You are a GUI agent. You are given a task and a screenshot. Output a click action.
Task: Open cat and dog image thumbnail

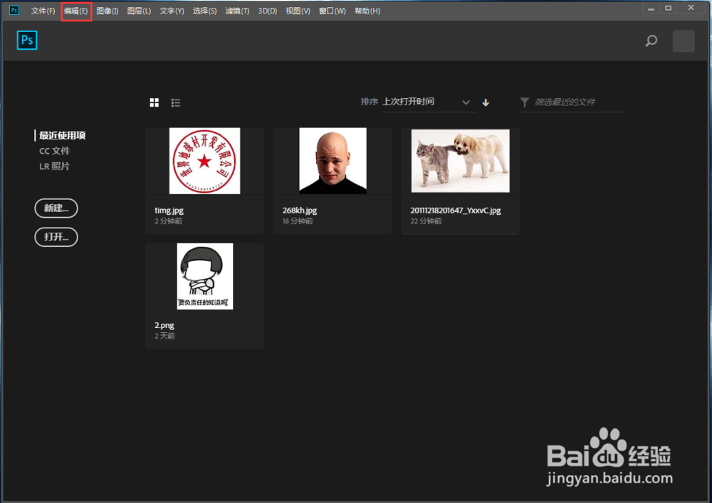461,161
